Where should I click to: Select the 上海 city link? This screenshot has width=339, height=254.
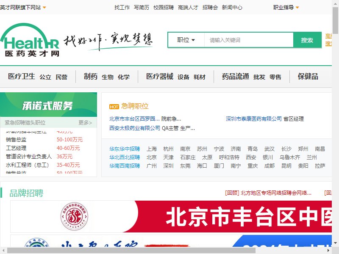[152, 149]
